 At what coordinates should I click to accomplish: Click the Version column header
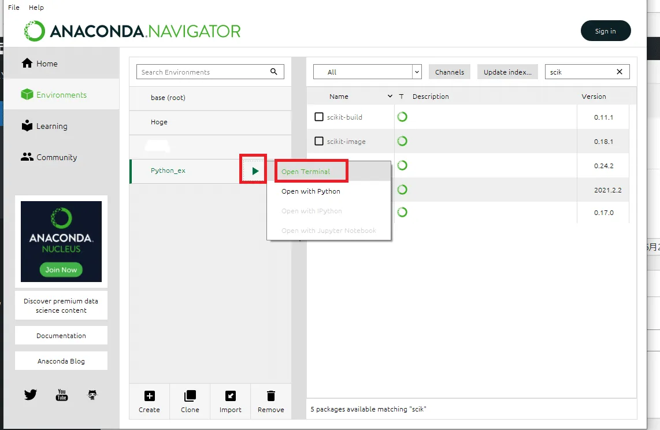click(x=594, y=97)
